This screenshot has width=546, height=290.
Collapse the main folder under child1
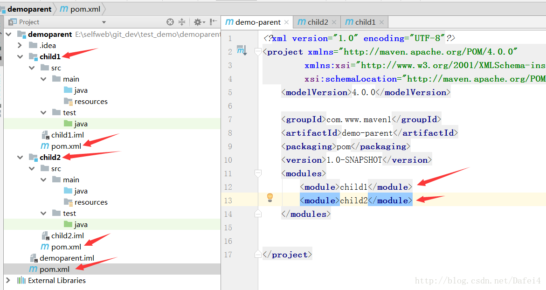pos(43,79)
